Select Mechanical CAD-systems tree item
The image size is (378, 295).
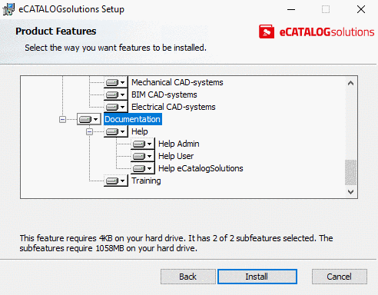(x=177, y=82)
